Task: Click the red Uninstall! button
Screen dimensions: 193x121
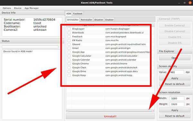Action: point(110,116)
